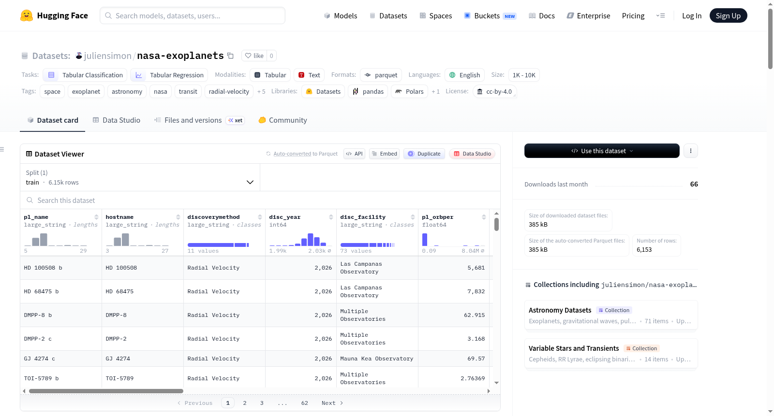Screen dimensions: 774x416
Task: Open the Docs menu item
Action: click(x=541, y=15)
